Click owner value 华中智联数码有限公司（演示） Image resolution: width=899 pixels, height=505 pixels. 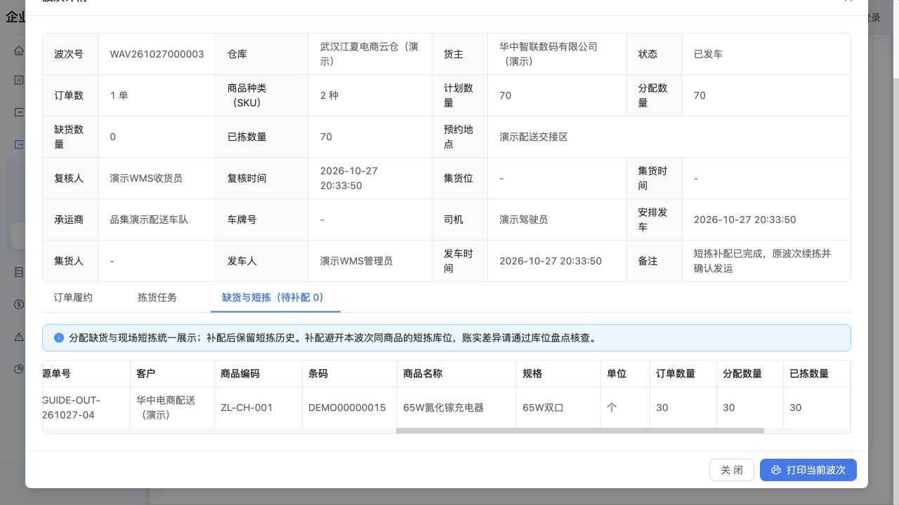tap(549, 54)
